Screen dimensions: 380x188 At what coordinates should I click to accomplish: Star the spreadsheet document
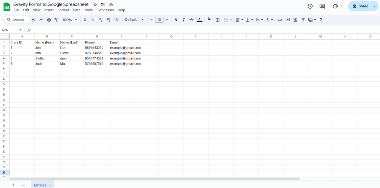pos(95,4)
